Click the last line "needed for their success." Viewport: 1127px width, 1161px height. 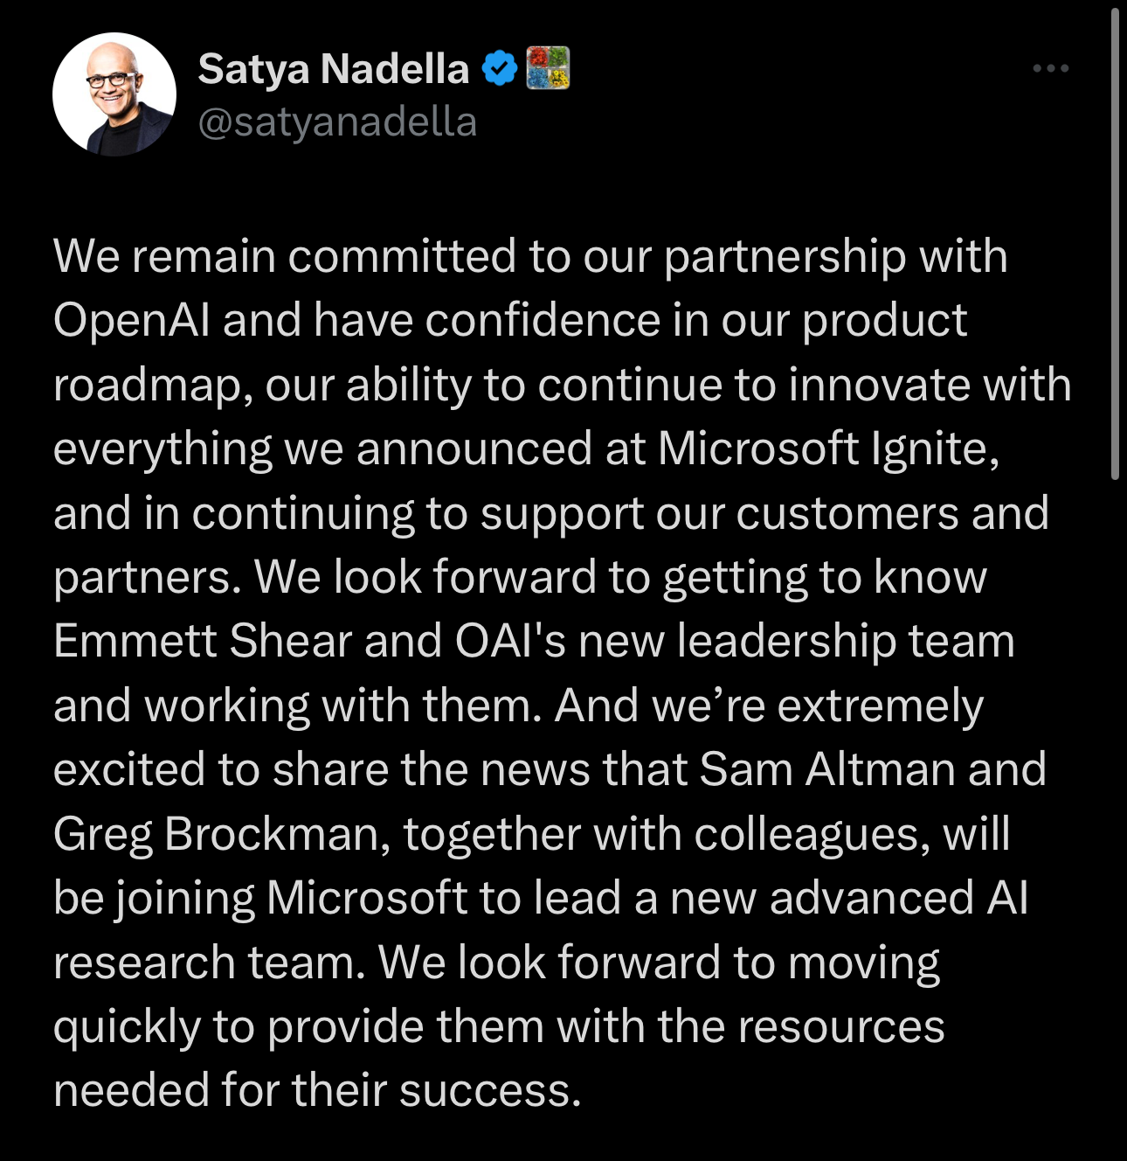pyautogui.click(x=316, y=1091)
